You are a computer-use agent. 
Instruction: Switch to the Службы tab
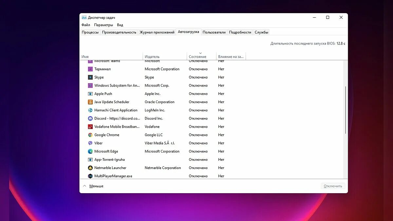click(261, 32)
